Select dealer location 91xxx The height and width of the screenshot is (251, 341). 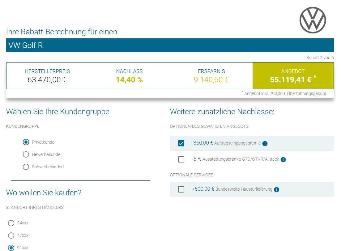[11, 248]
